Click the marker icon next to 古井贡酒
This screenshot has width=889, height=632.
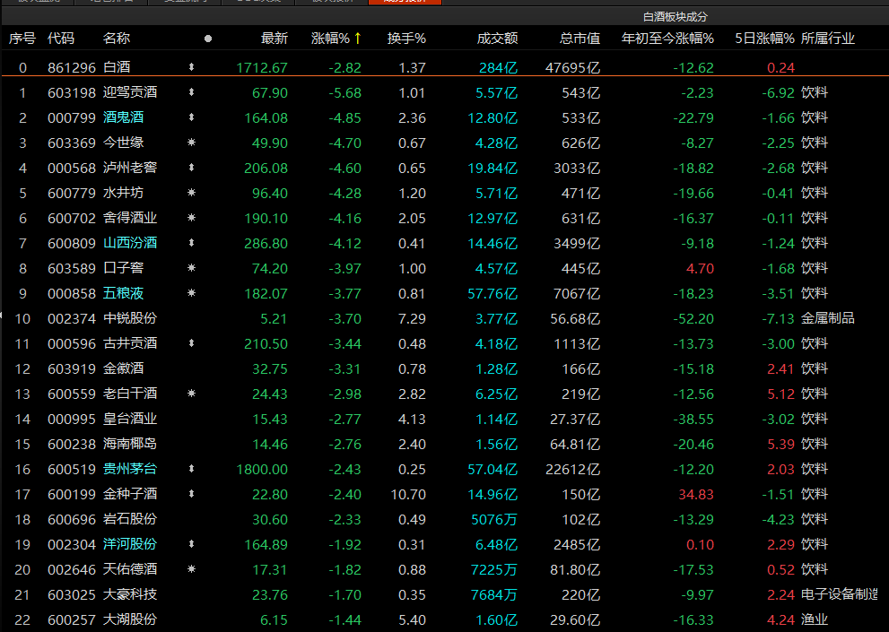click(x=192, y=343)
